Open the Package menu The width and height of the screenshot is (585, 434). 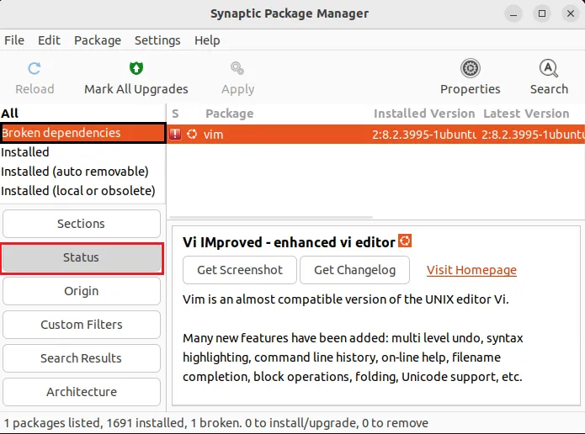pyautogui.click(x=98, y=40)
